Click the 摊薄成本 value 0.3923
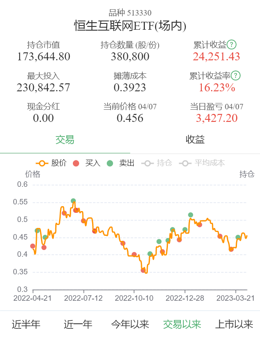This screenshot has width=260, height=338. [130, 88]
